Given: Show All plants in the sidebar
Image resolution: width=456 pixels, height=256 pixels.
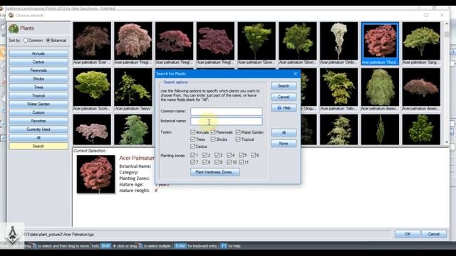Looking at the screenshot, I should pos(38,137).
